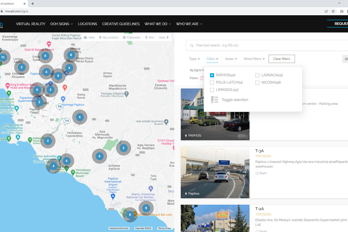The width and height of the screenshot is (348, 232).
Task: Expand the Type filter dropdown
Action: click(194, 59)
